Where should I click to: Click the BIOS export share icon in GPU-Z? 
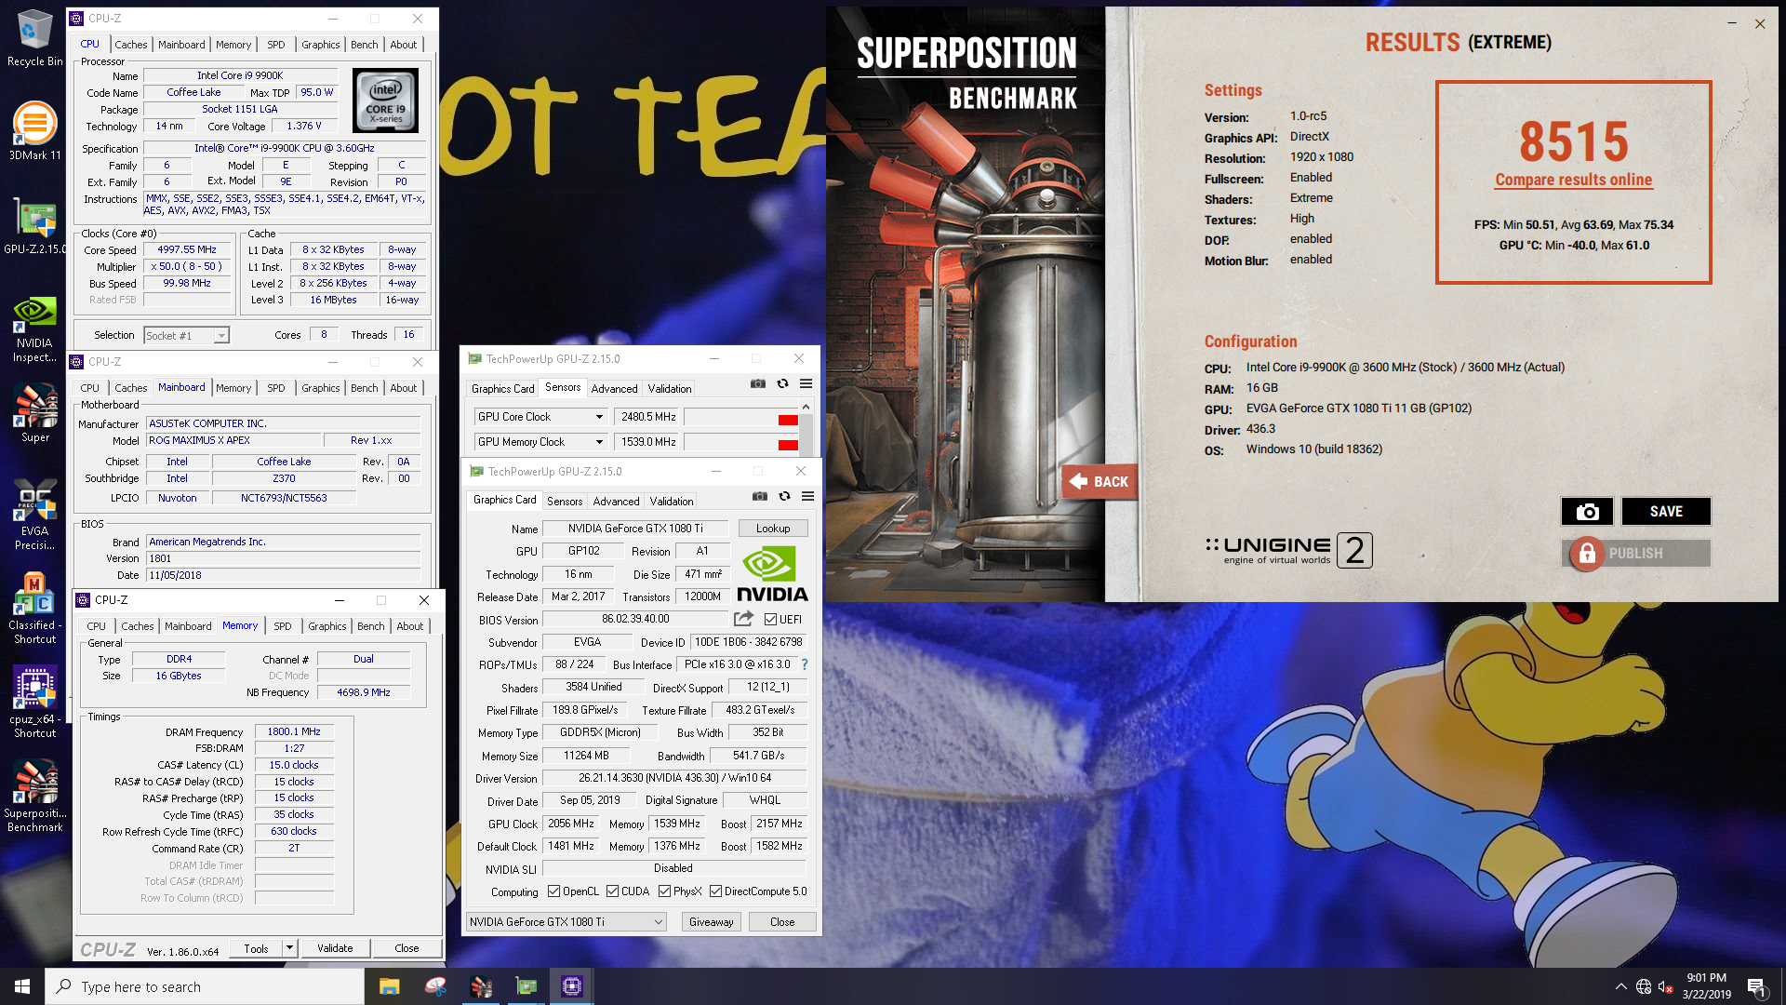click(x=743, y=619)
